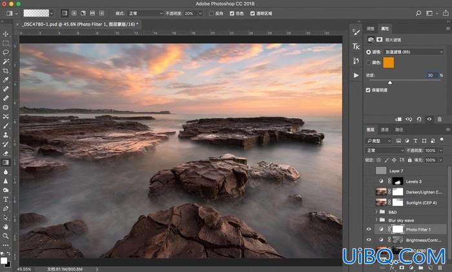
Task: Select the Rectangular Marquee tool
Action: tap(5, 43)
